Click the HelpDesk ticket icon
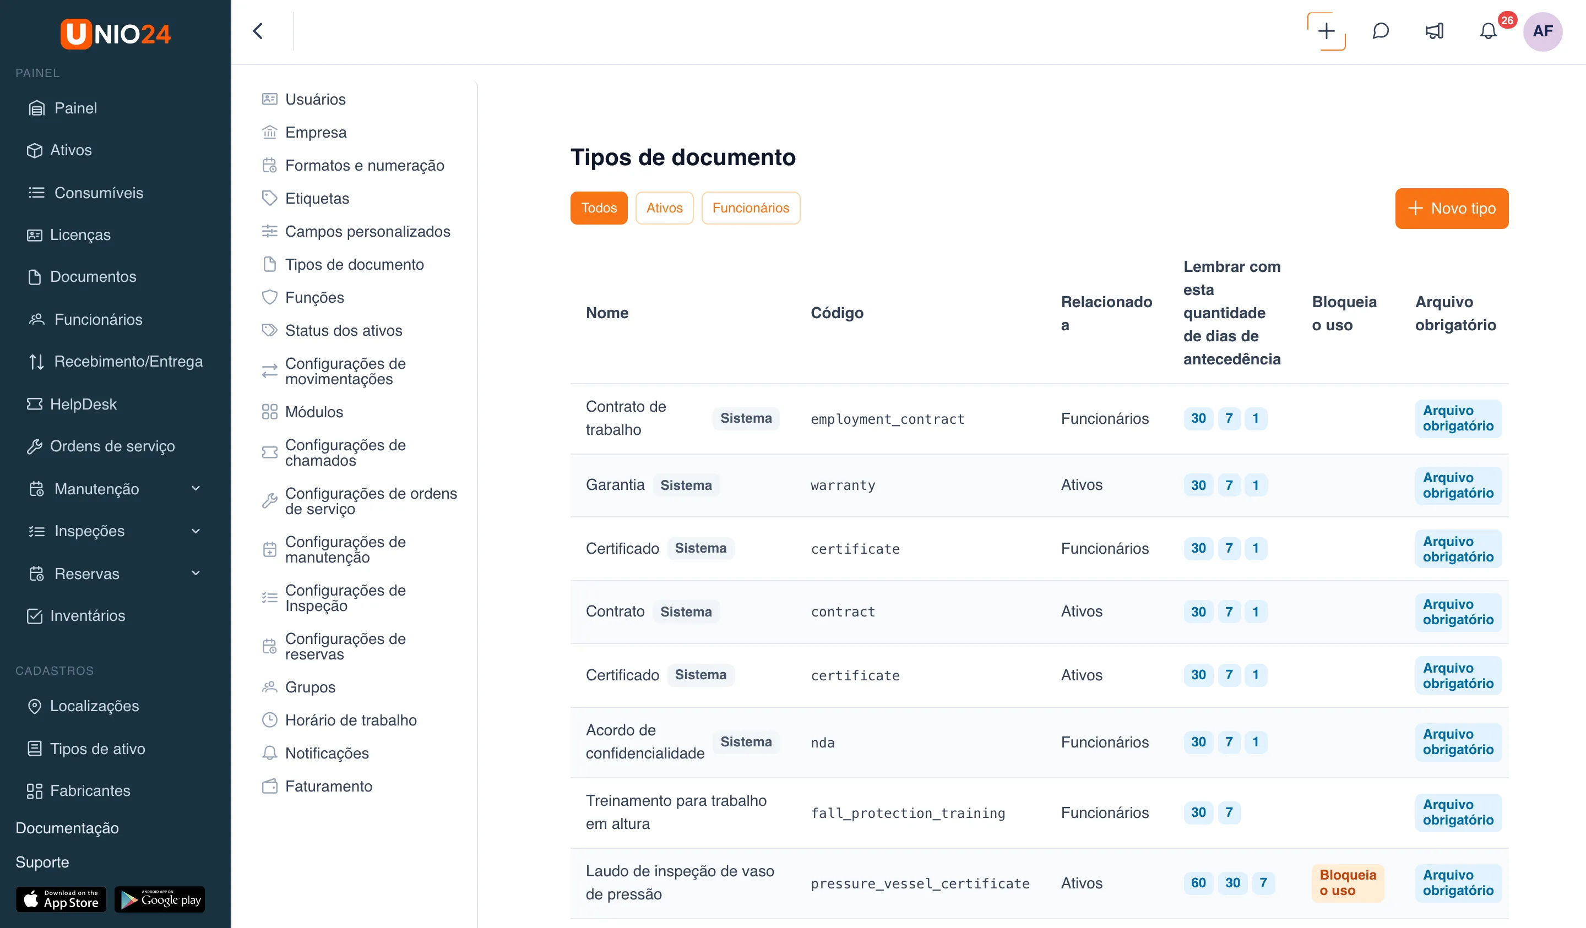 pos(35,404)
